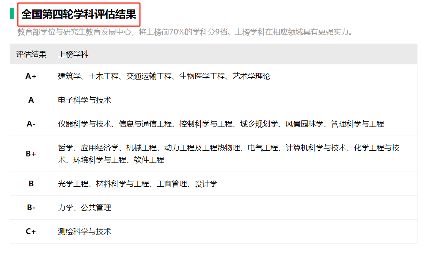Screen dimensions: 424x253
Task: Click the B- grade cell
Action: 31,208
